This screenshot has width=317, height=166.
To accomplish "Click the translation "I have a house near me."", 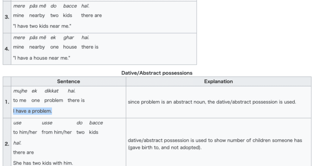I will pos(42,58).
